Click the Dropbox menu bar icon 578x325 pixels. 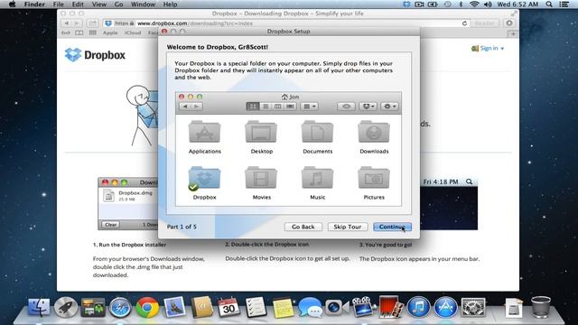[406, 5]
